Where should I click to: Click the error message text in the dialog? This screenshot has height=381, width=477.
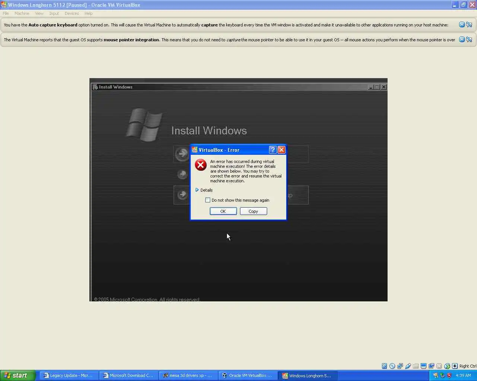246,171
